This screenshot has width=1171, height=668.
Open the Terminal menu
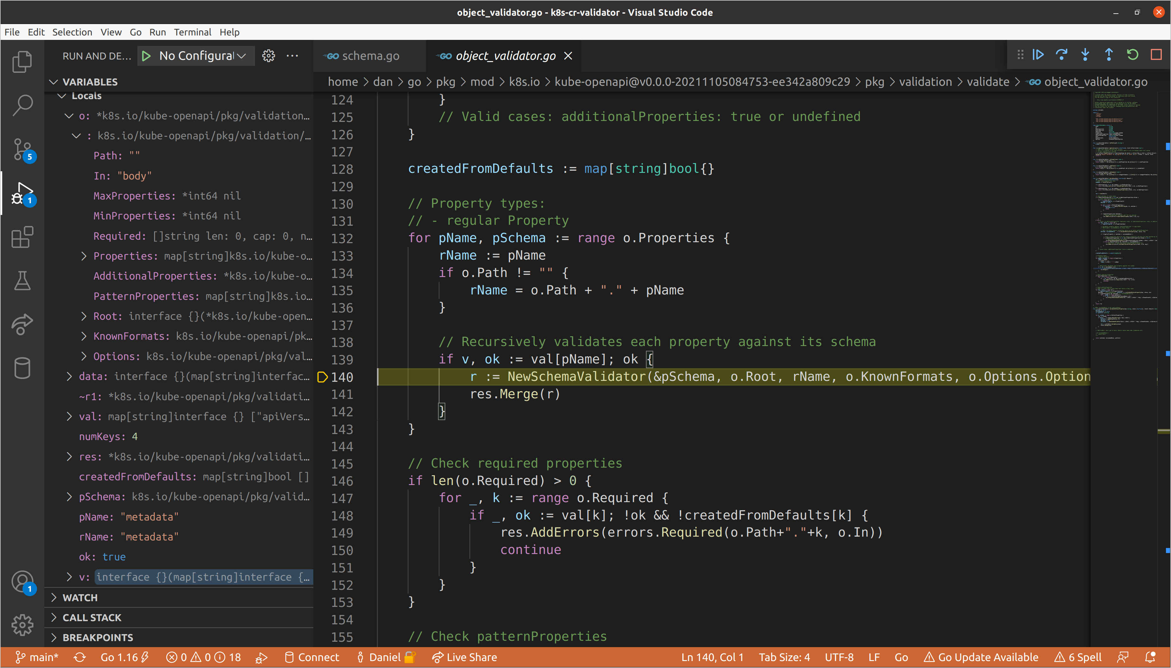[192, 32]
